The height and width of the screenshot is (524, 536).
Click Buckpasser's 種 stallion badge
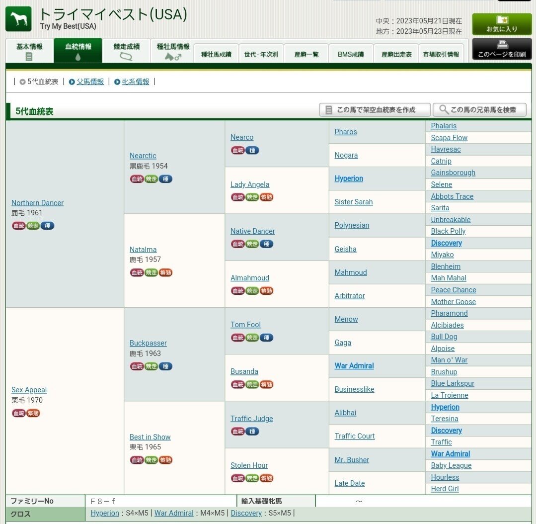(x=165, y=366)
